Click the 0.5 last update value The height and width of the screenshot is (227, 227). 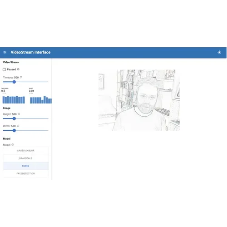(x=3, y=91)
